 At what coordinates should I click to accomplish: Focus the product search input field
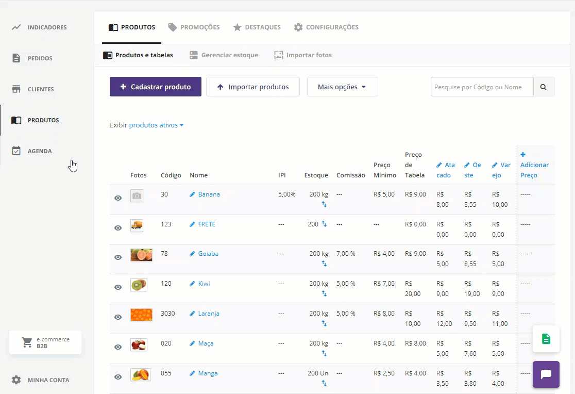482,87
